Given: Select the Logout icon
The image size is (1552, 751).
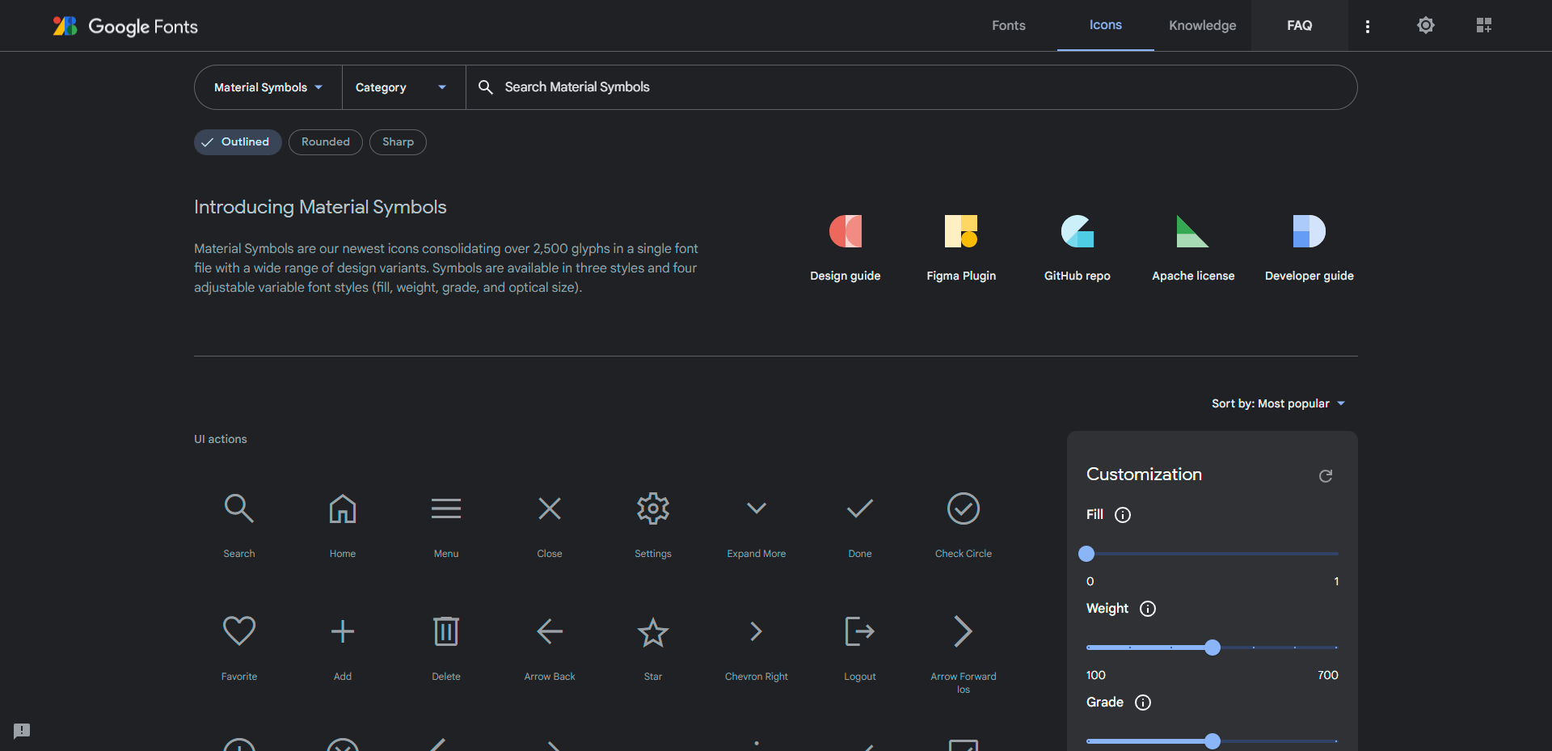Looking at the screenshot, I should pyautogui.click(x=860, y=631).
